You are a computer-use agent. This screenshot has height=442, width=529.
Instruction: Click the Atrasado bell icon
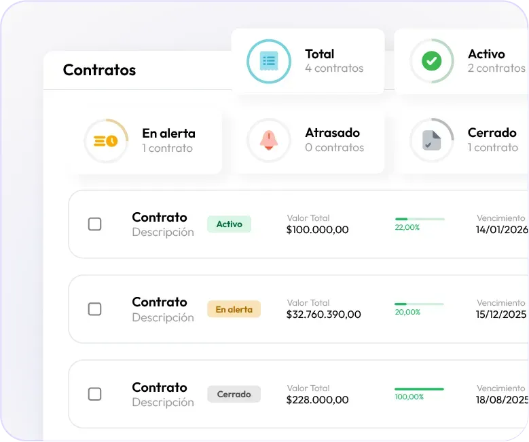click(268, 140)
